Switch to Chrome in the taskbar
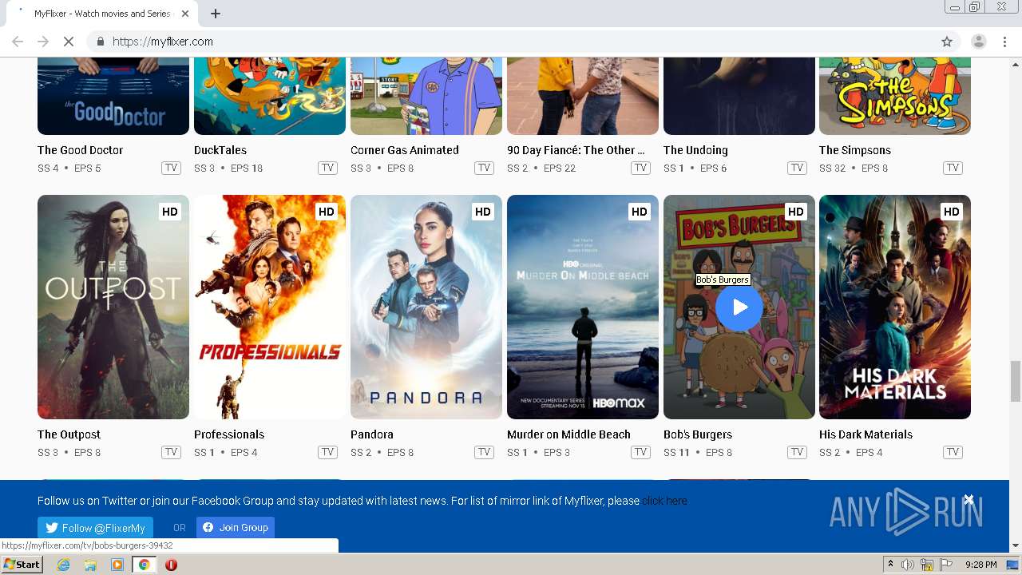This screenshot has width=1022, height=575. coord(144,565)
